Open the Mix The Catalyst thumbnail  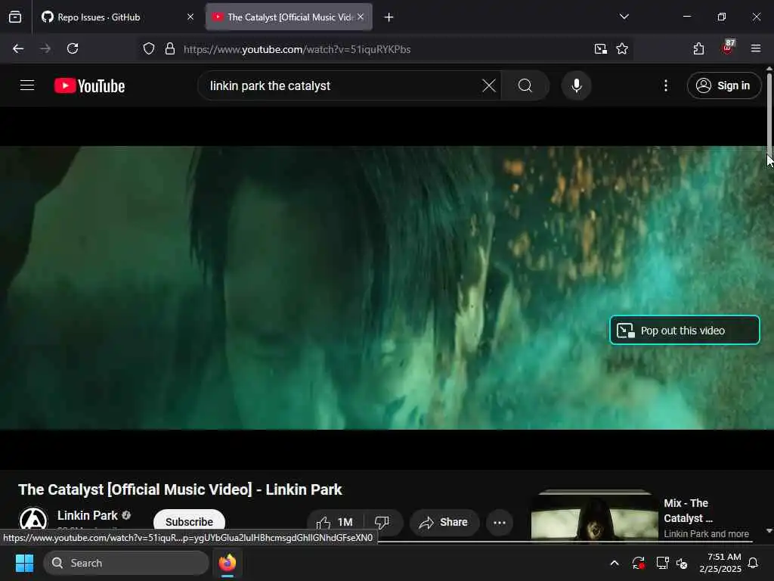595,515
